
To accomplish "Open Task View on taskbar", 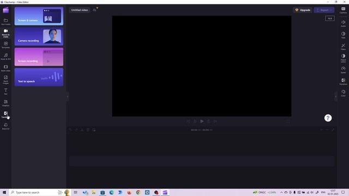I will click(x=76, y=192).
